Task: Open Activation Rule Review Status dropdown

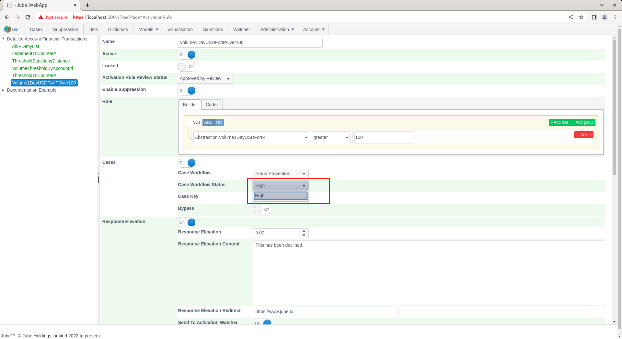Action: pos(205,79)
